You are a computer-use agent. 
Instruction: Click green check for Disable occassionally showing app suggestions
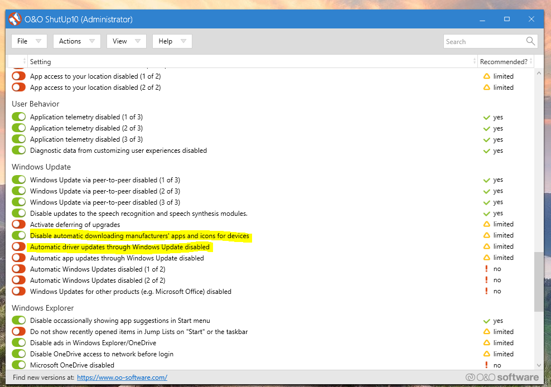[x=487, y=321]
